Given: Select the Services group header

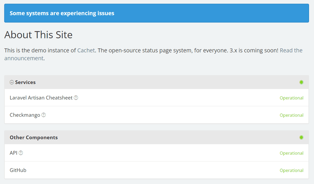Looking at the screenshot, I should pos(25,82).
